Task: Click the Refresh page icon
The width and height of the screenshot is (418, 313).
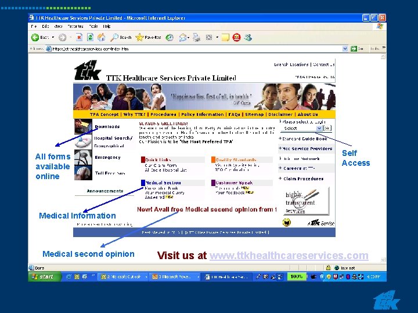Action: click(90, 37)
